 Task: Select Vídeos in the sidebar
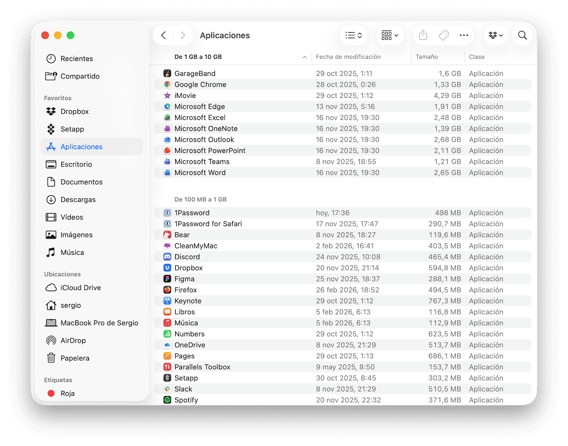click(x=92, y=217)
